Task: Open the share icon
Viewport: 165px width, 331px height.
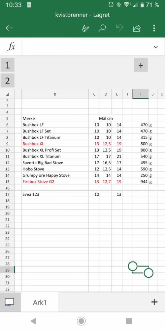Action: click(x=137, y=28)
